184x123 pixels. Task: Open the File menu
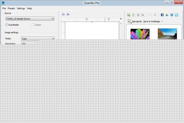click(4, 8)
